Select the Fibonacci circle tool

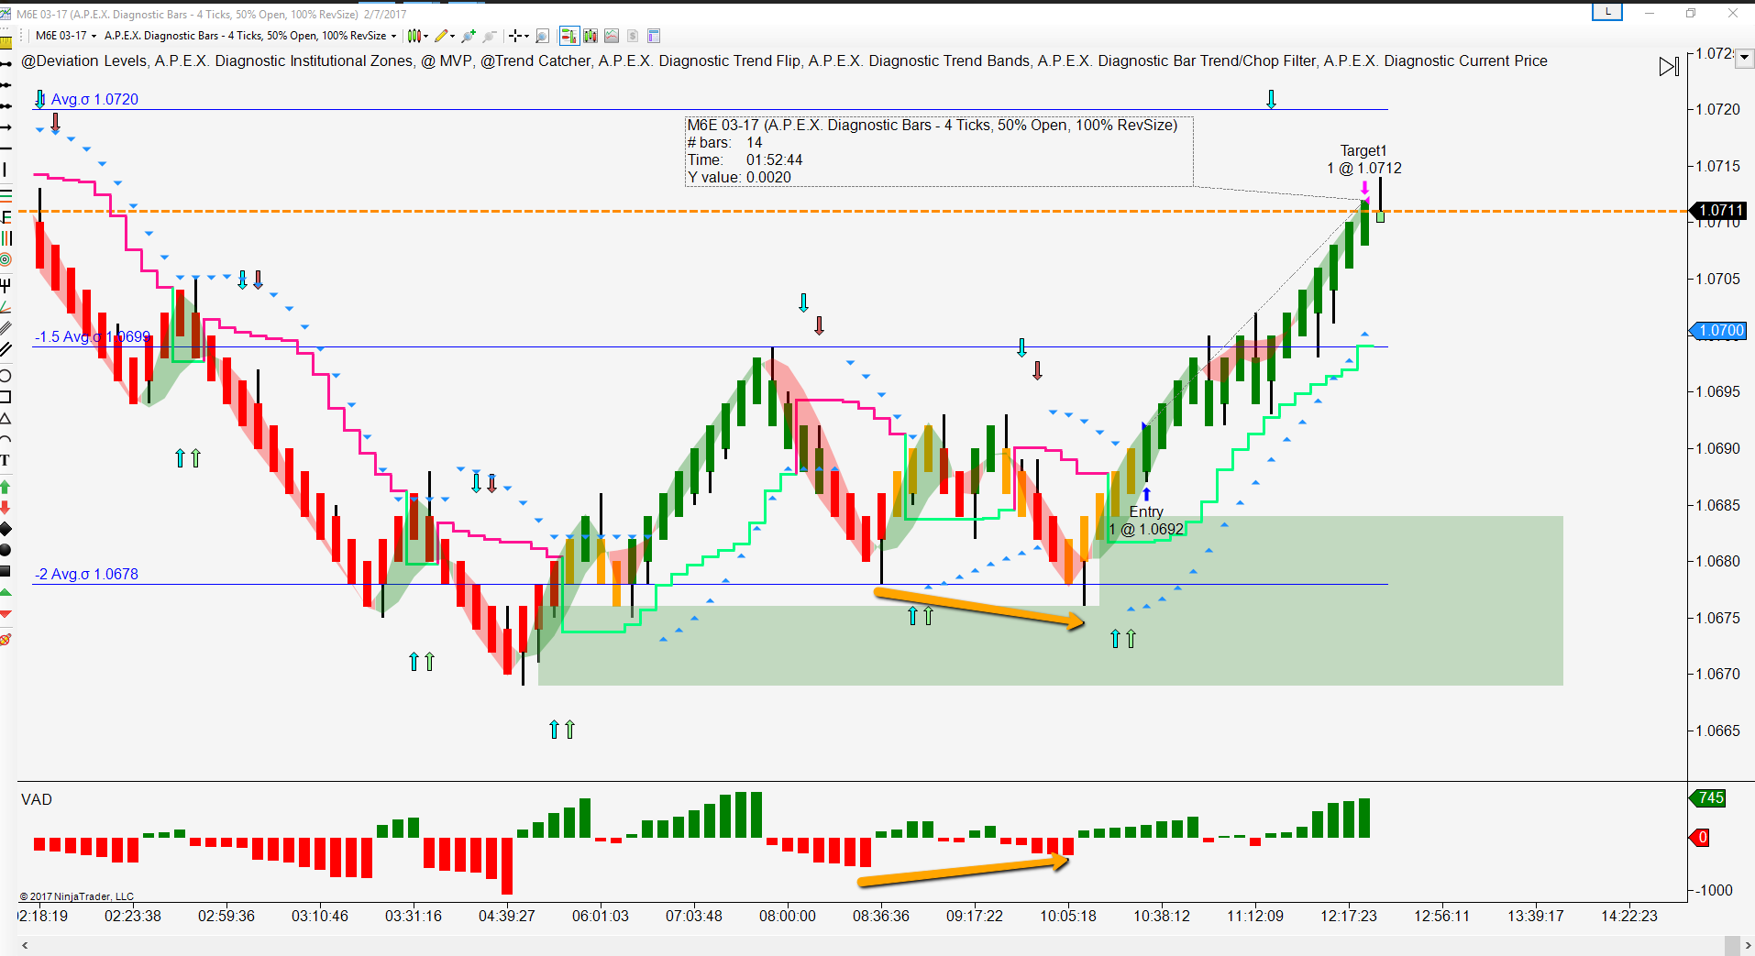point(6,259)
